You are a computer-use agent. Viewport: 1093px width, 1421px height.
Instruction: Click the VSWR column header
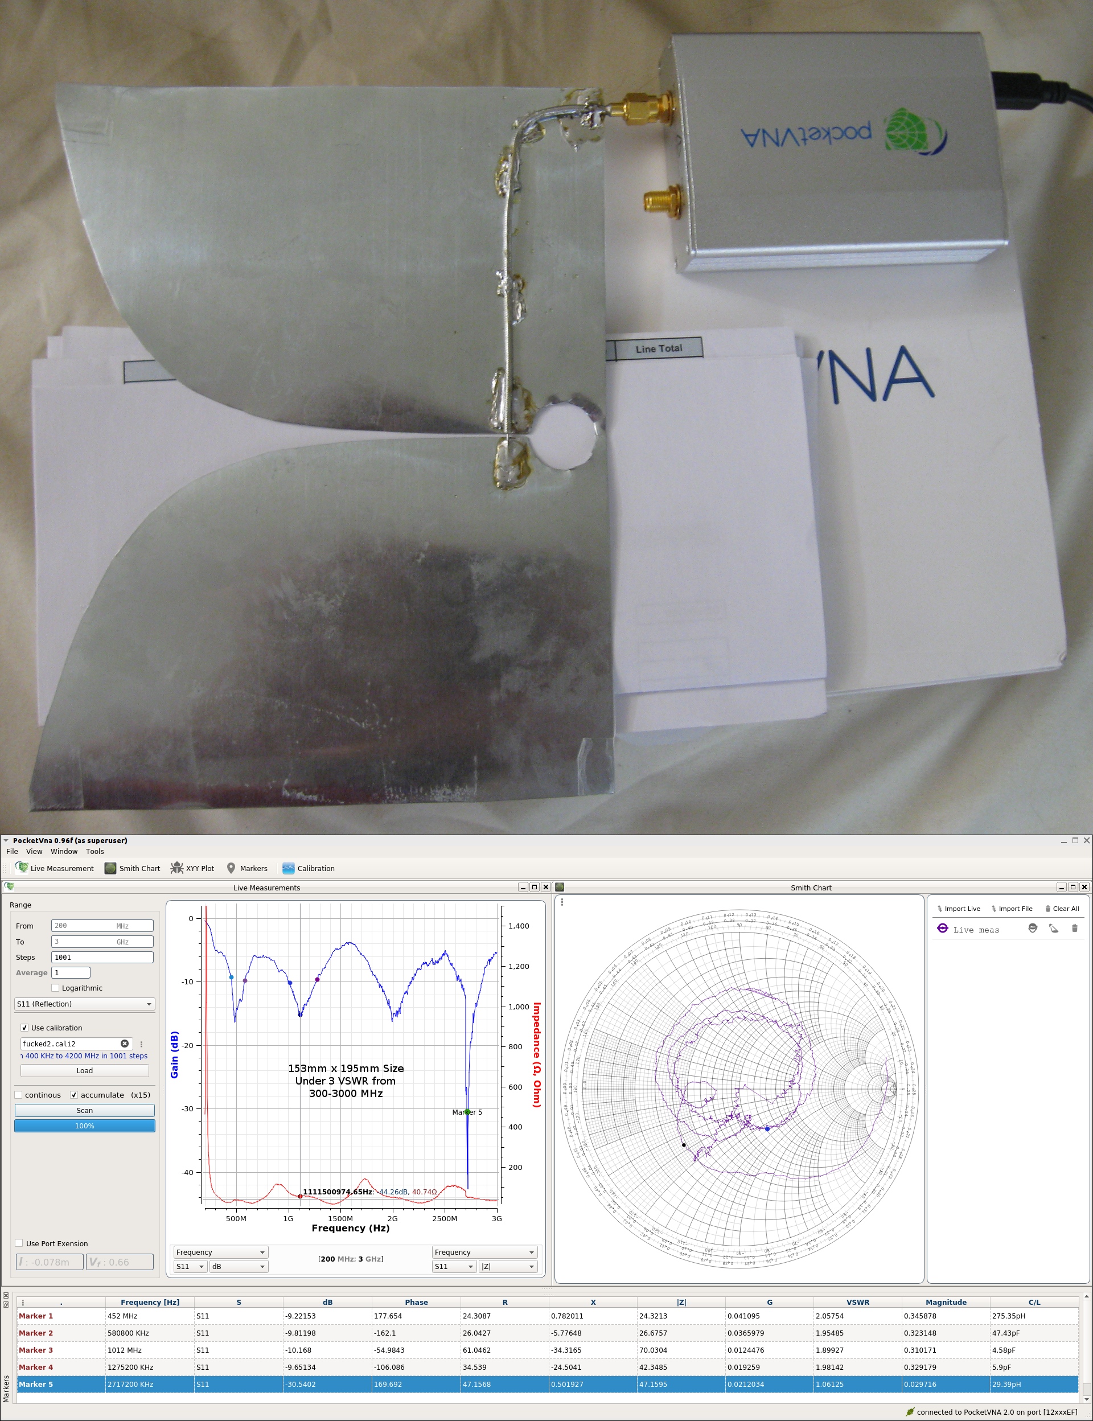(857, 1302)
